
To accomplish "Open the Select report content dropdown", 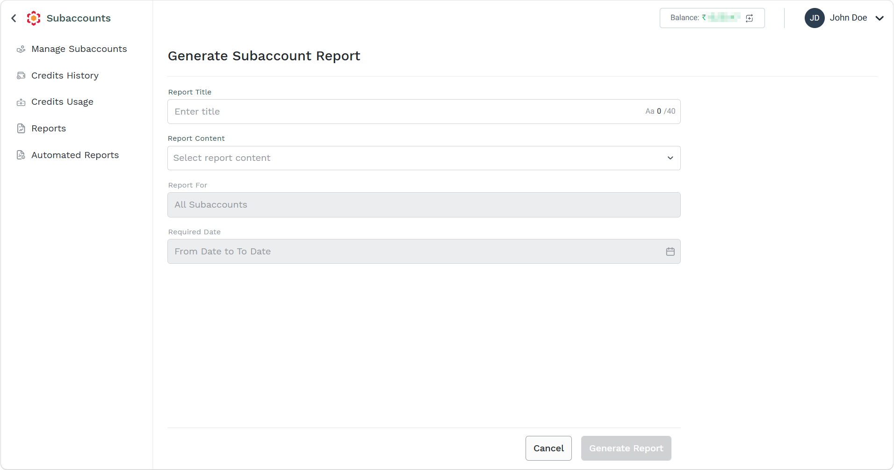I will point(424,158).
